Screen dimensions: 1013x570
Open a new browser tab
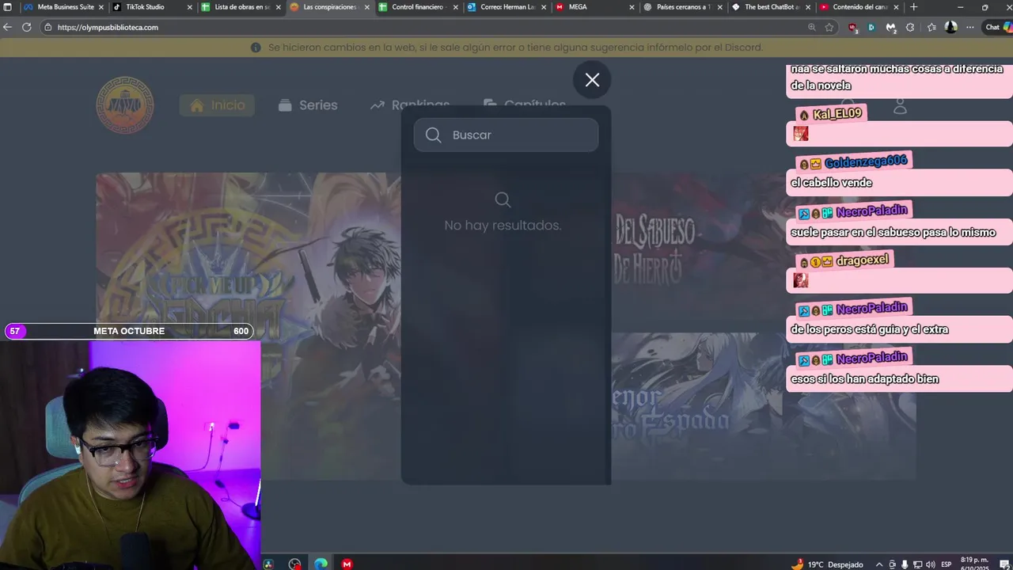click(x=914, y=7)
